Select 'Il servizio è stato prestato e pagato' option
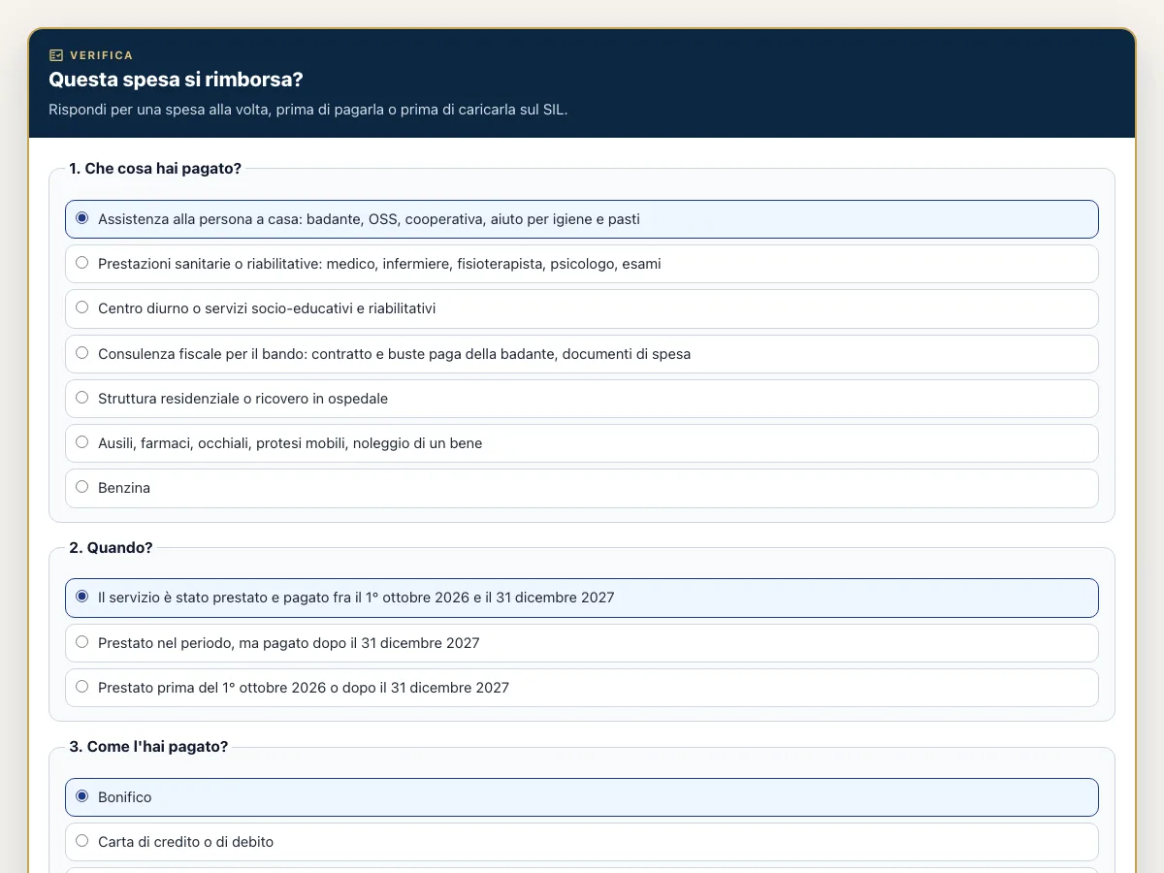 point(582,598)
